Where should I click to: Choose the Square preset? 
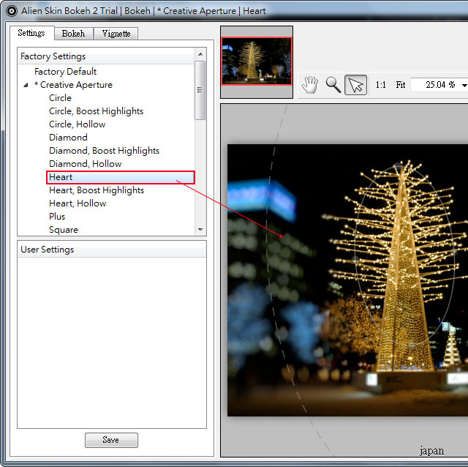pos(64,230)
